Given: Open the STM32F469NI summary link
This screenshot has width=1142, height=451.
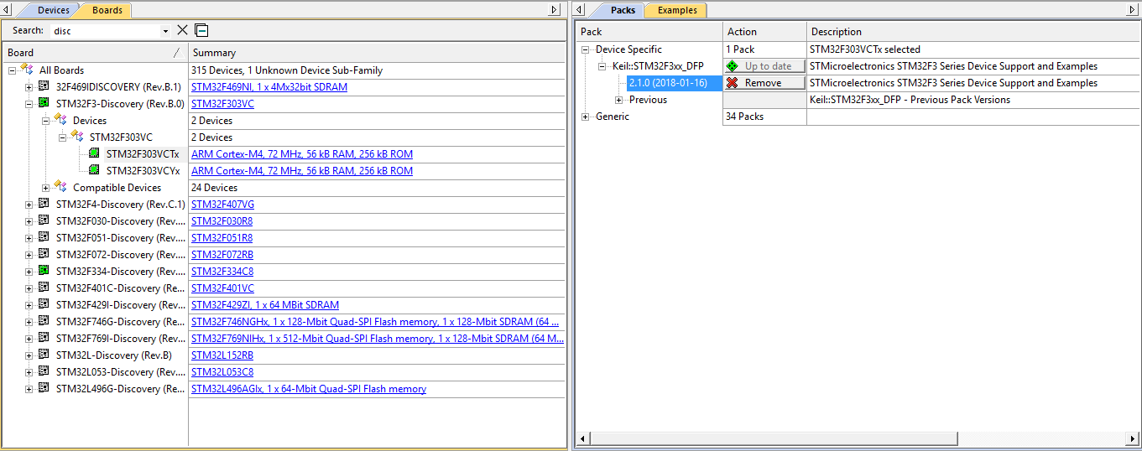Looking at the screenshot, I should tap(269, 87).
